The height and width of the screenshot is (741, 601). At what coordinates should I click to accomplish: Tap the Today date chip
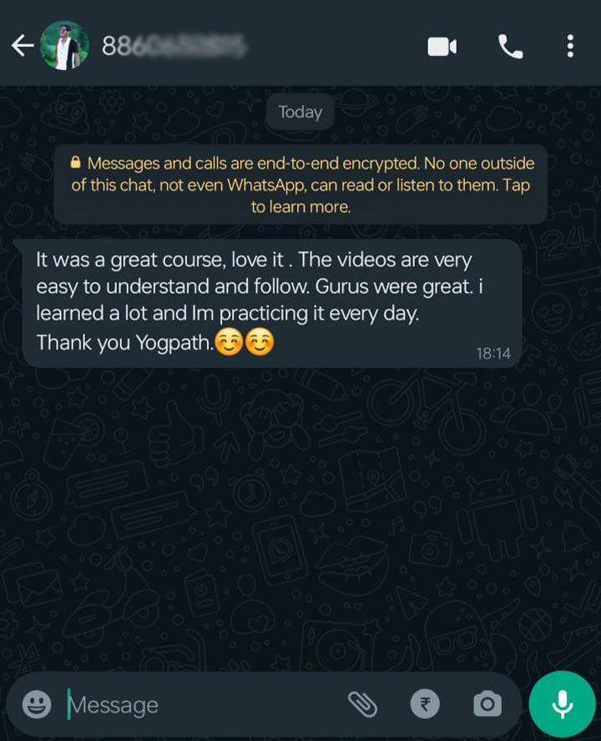300,113
